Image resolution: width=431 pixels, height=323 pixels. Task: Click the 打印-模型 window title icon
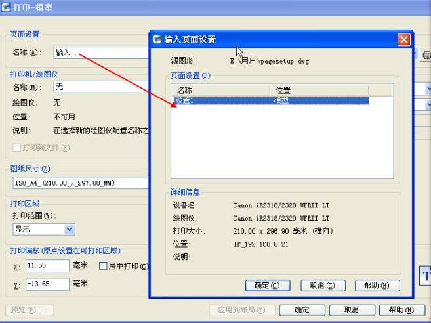(x=7, y=7)
